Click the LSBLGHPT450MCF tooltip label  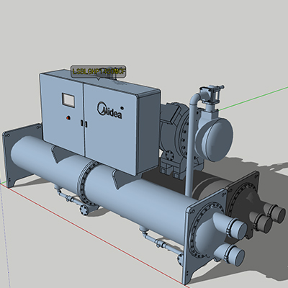pos(99,71)
